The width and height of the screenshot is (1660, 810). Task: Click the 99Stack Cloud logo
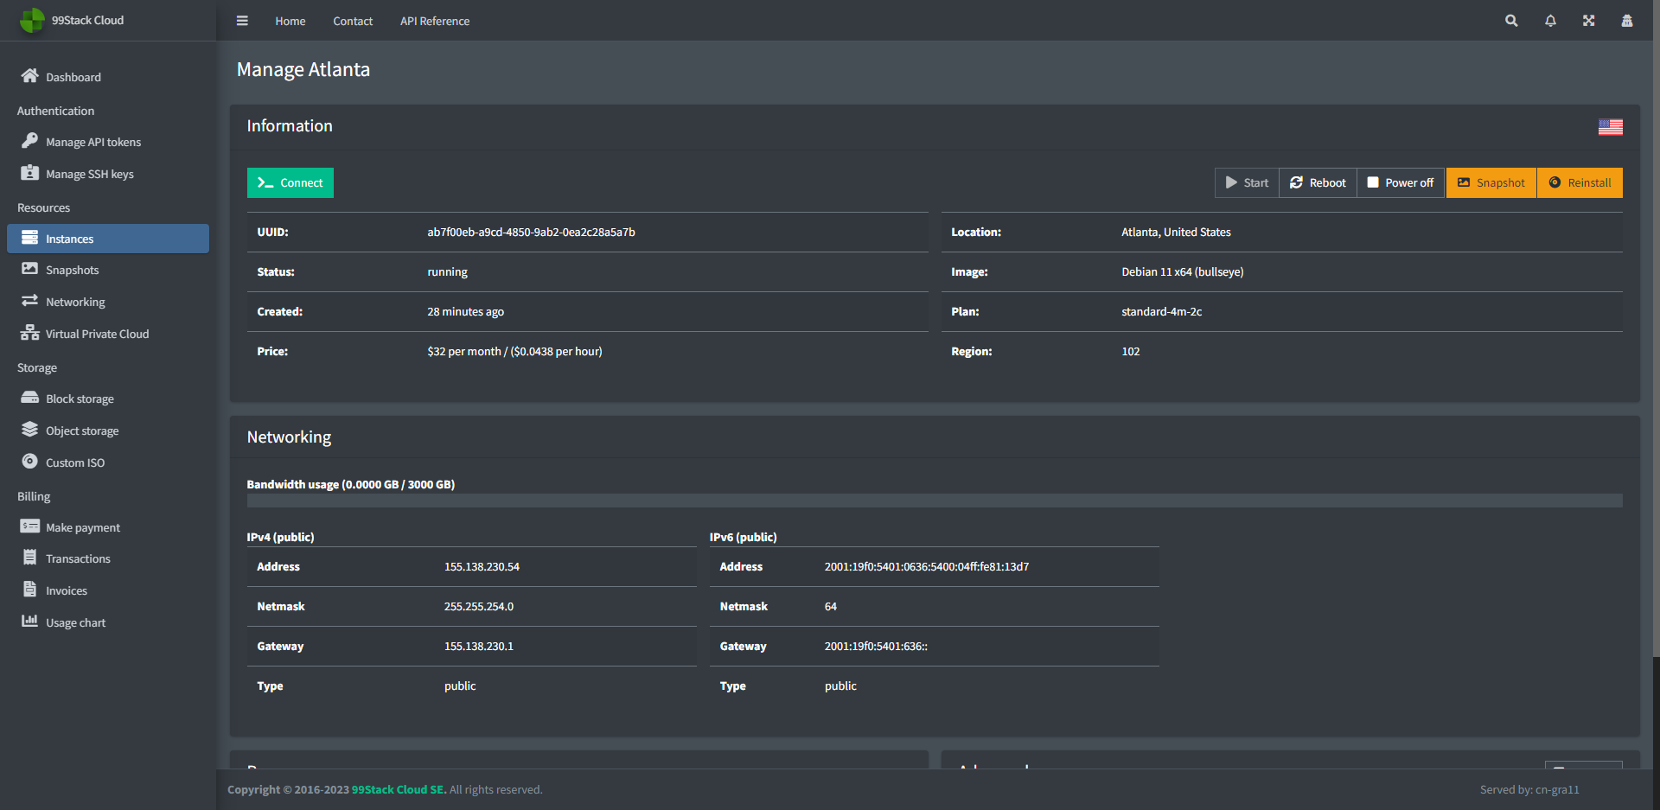[32, 20]
